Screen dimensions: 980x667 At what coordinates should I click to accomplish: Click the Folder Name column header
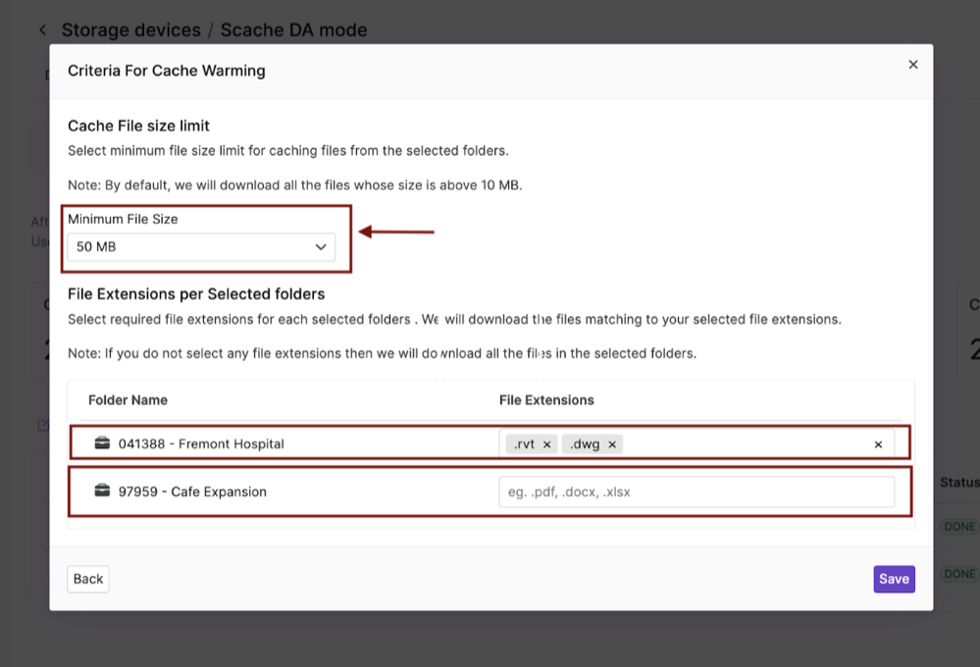coord(128,400)
